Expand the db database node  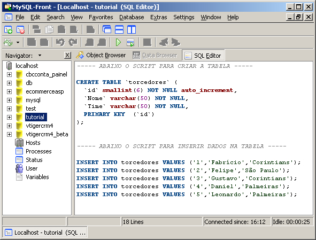point(9,83)
